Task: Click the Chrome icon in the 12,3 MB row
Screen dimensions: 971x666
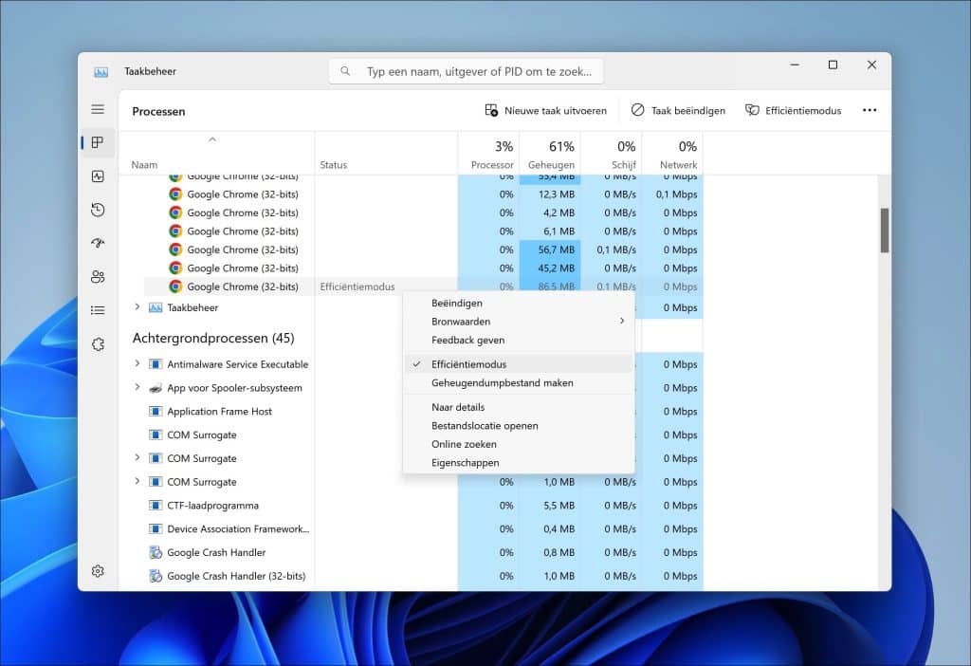Action: (x=175, y=194)
